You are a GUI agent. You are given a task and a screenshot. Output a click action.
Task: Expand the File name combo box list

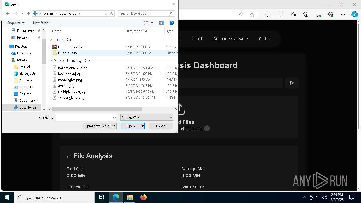(x=115, y=118)
